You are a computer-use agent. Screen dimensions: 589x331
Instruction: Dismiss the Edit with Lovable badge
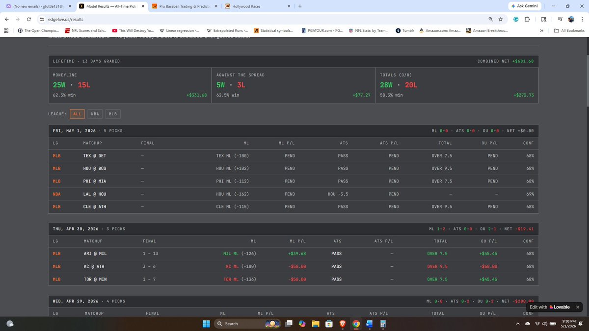click(x=577, y=307)
